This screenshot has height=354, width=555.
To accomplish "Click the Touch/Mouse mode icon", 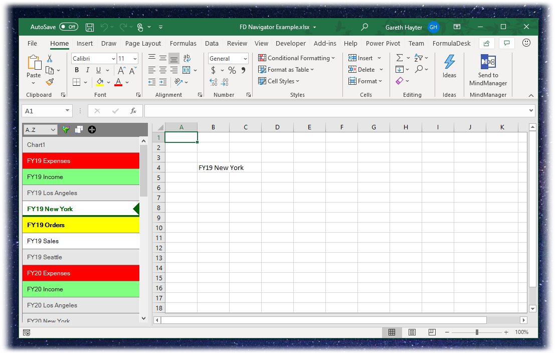I will pyautogui.click(x=140, y=27).
